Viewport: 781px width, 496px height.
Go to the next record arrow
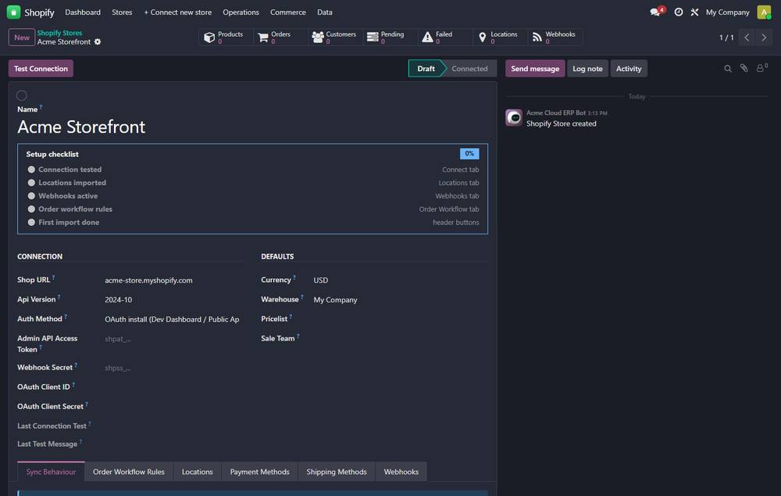pyautogui.click(x=764, y=37)
